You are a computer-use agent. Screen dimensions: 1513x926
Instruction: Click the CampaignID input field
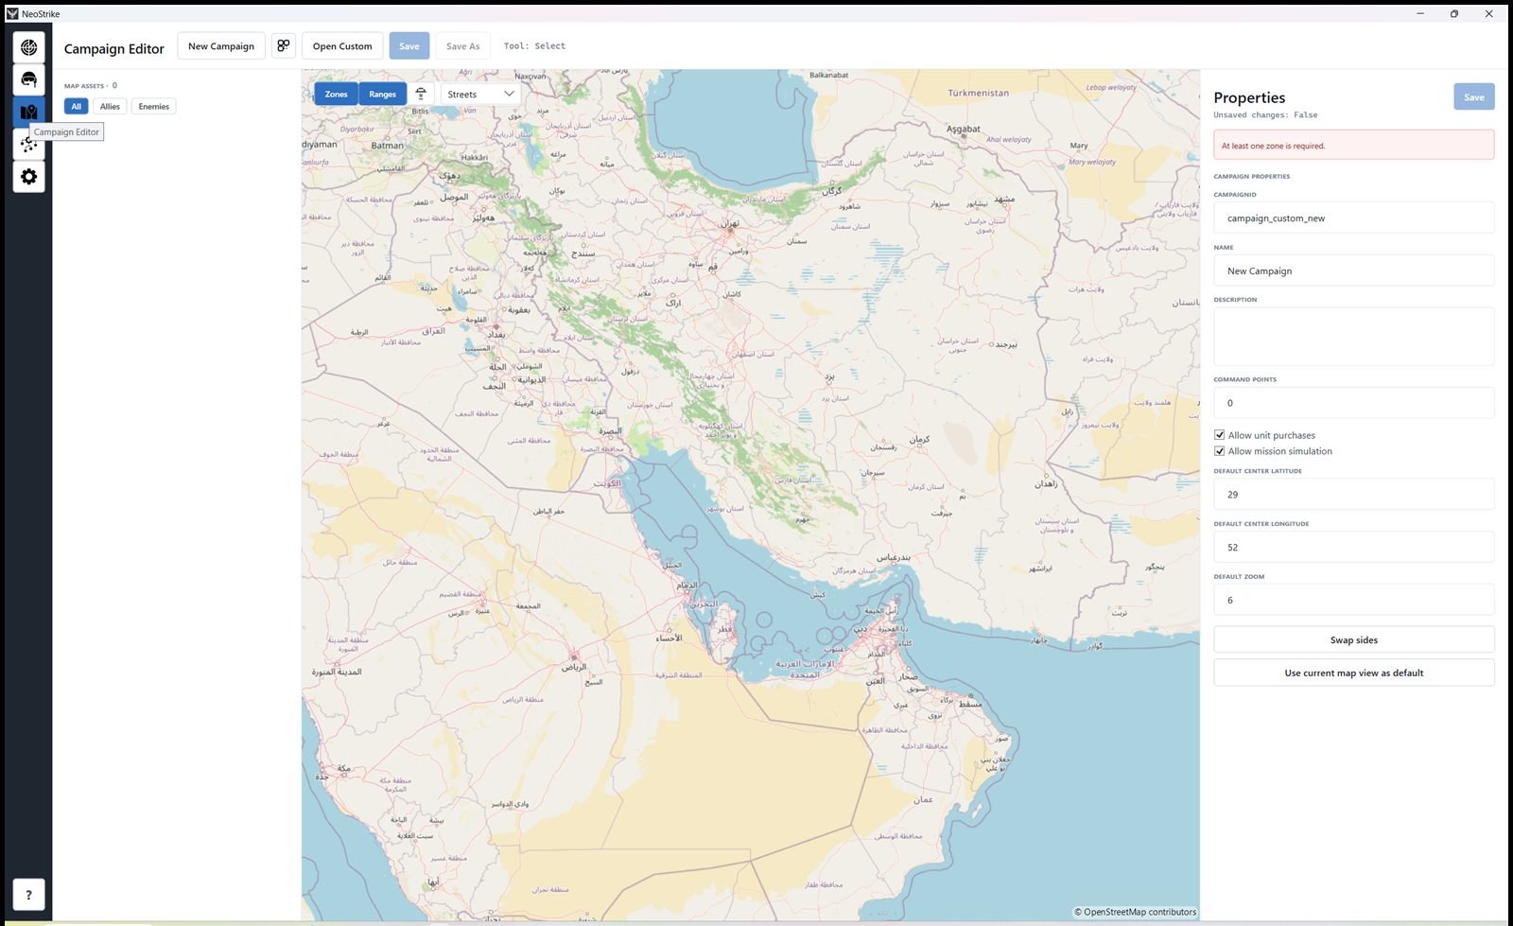(x=1354, y=218)
